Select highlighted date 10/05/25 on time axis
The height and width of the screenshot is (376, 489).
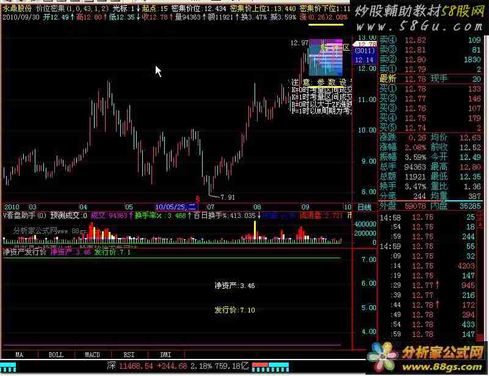pyautogui.click(x=176, y=207)
